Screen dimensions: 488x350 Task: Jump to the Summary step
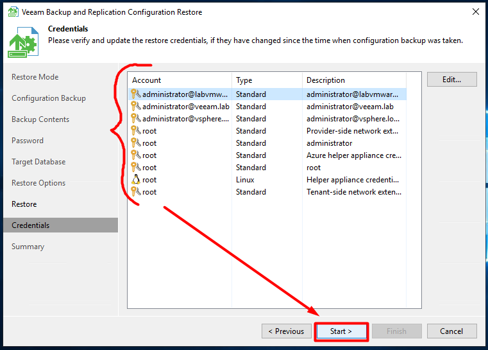click(28, 247)
